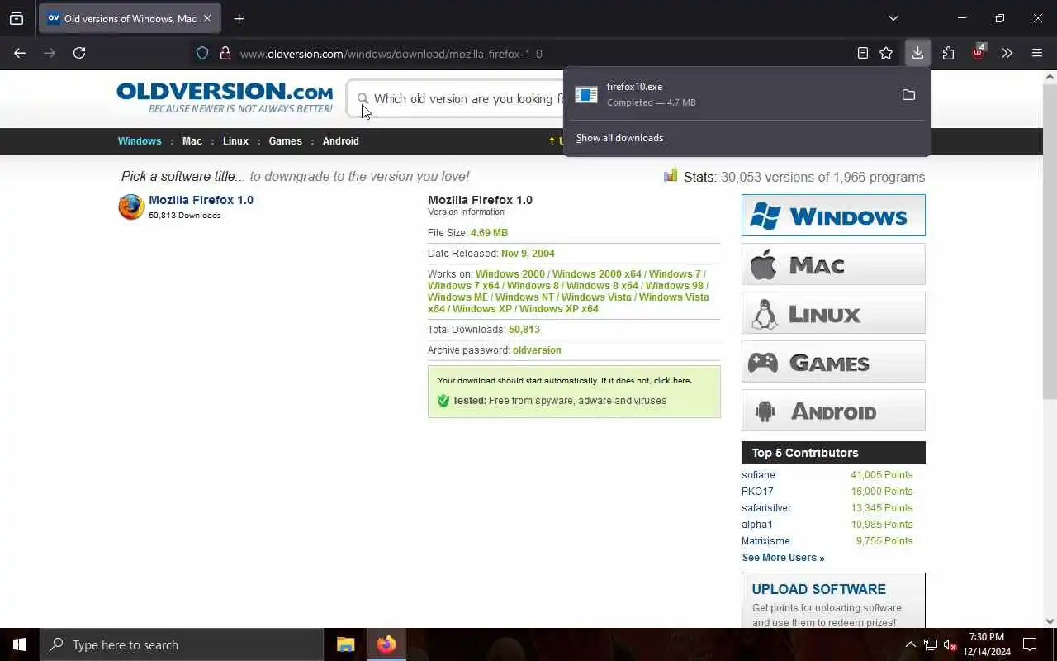This screenshot has height=661, width=1057.
Task: Click the muted volume tray icon
Action: [x=950, y=644]
